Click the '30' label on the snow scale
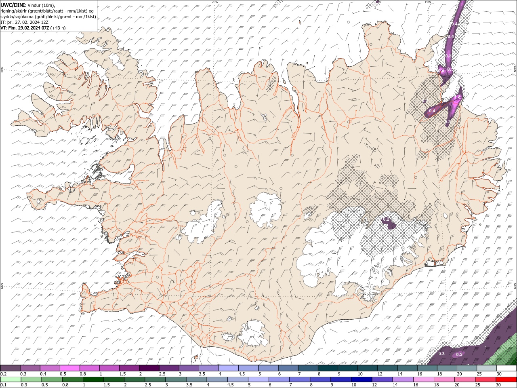Viewport: 517px width, 388px height. [x=499, y=374]
